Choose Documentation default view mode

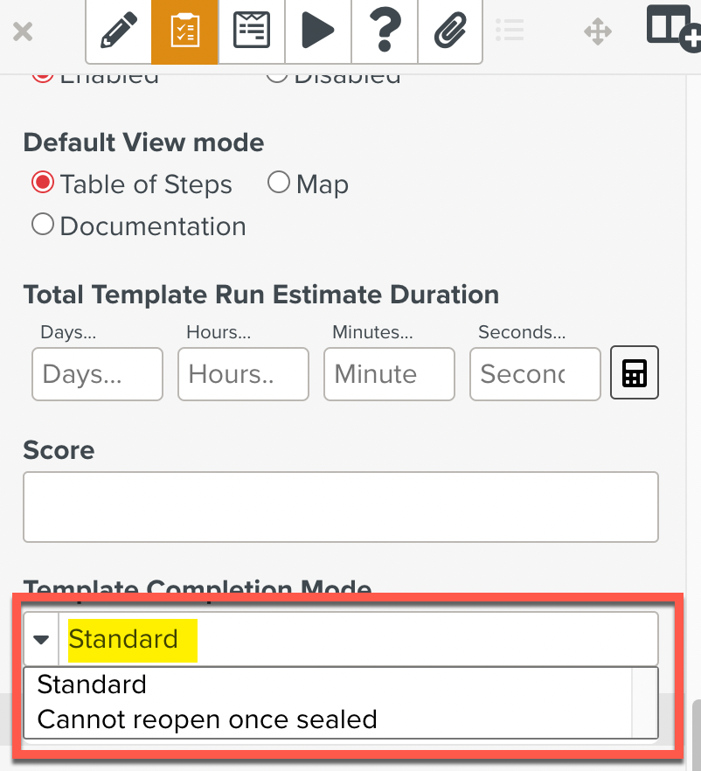(42, 226)
